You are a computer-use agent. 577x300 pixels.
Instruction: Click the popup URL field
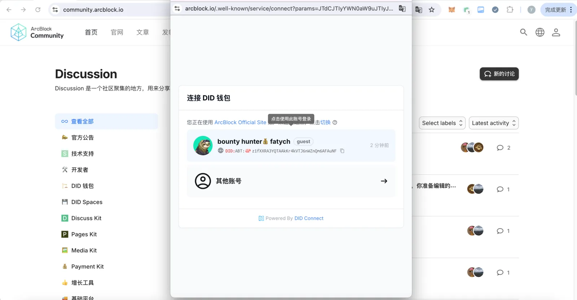(x=289, y=8)
